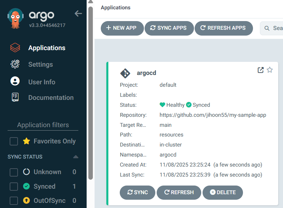Click the Synced checkmark icon in Status
283x208 pixels.
pyautogui.click(x=188, y=105)
